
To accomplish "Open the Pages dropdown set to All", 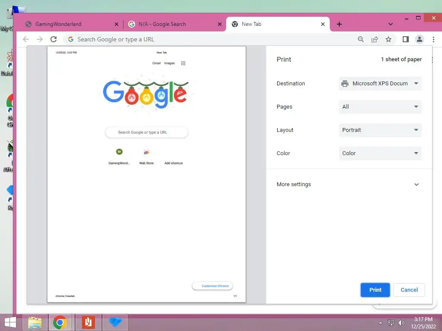I will point(380,107).
